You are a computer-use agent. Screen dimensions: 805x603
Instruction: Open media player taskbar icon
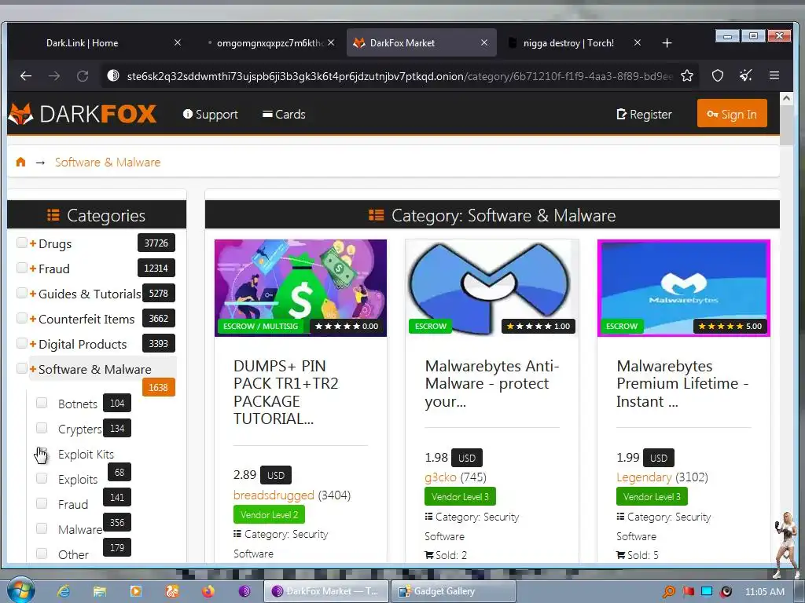[135, 591]
